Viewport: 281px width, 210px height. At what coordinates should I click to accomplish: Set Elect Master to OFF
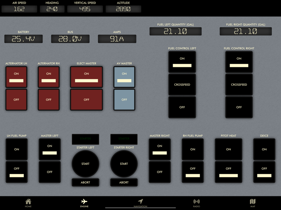click(x=86, y=100)
